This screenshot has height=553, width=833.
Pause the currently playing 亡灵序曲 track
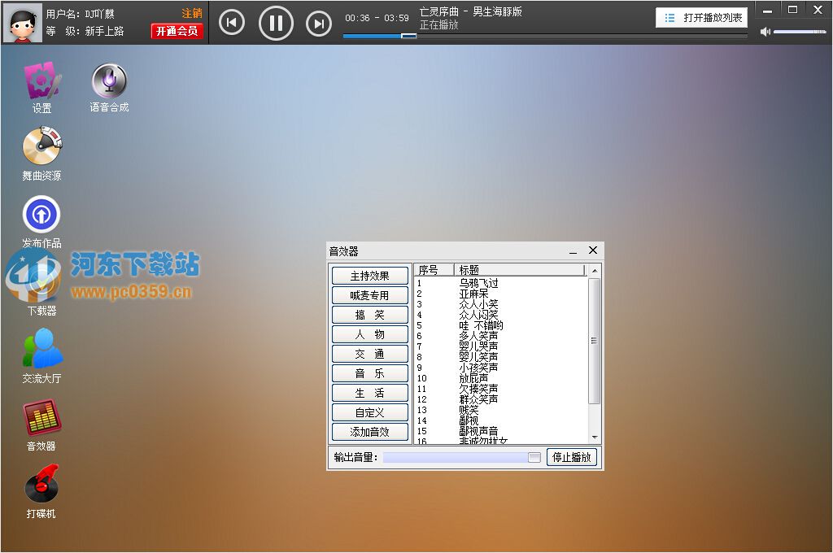click(x=276, y=23)
